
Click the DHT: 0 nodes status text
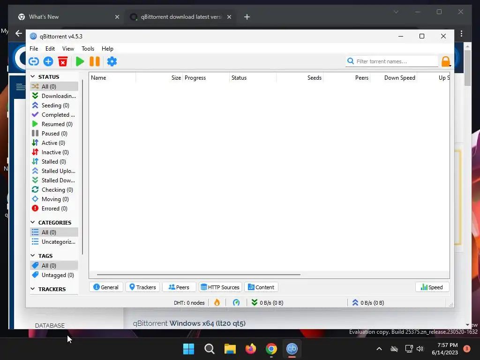[189, 303]
